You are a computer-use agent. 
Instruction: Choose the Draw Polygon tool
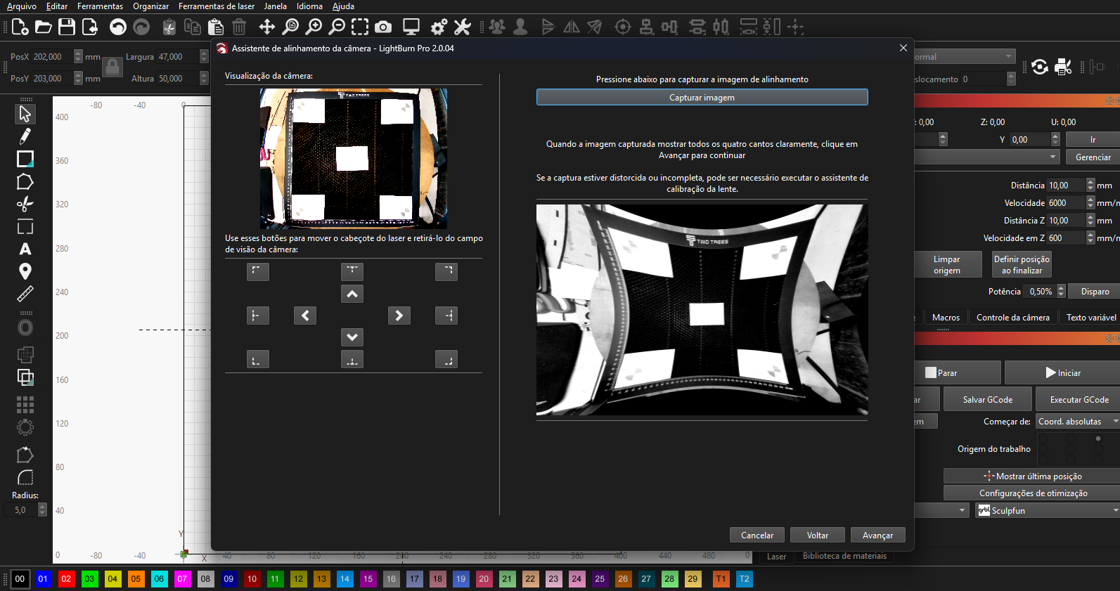point(25,182)
